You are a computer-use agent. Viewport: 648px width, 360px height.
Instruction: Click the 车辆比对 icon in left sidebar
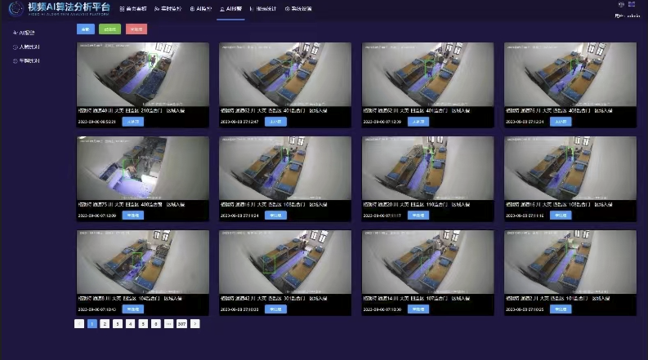(16, 60)
